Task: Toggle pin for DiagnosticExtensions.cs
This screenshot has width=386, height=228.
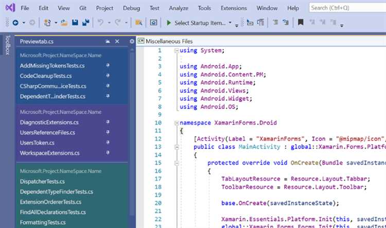Action: [108, 122]
